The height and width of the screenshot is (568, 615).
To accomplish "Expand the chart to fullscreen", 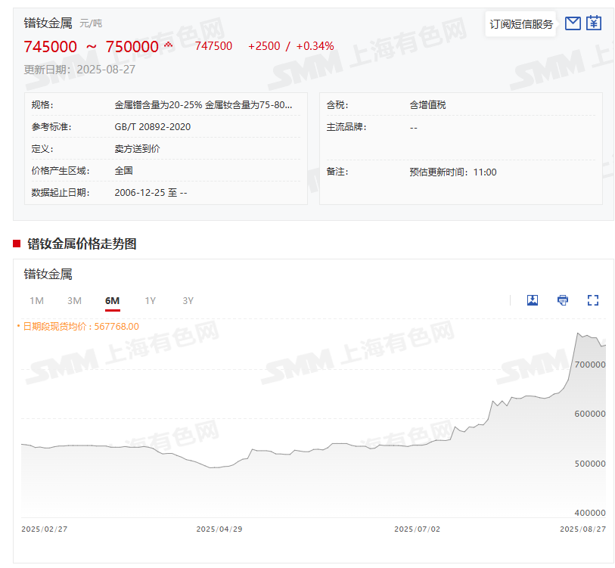I will tap(593, 300).
